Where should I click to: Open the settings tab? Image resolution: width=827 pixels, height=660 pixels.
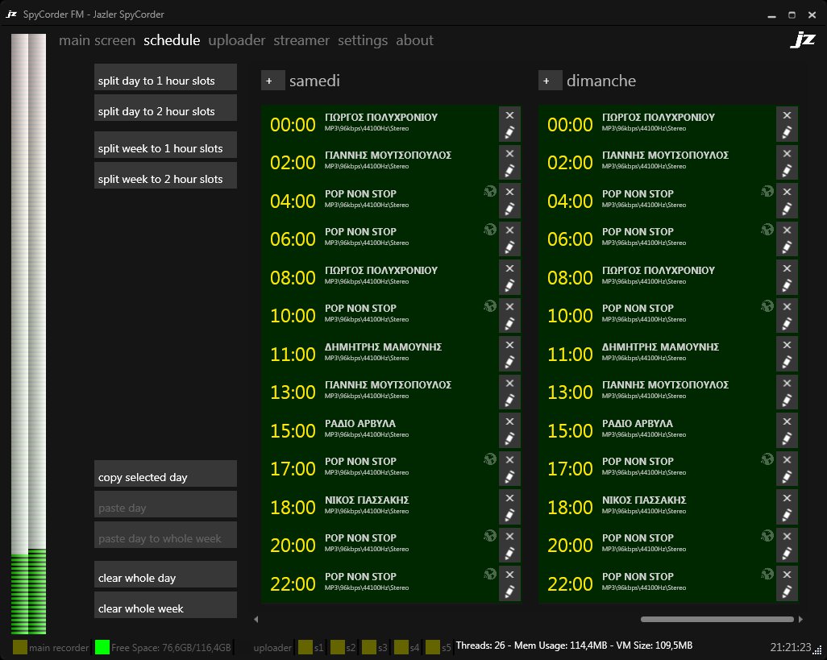pos(362,40)
